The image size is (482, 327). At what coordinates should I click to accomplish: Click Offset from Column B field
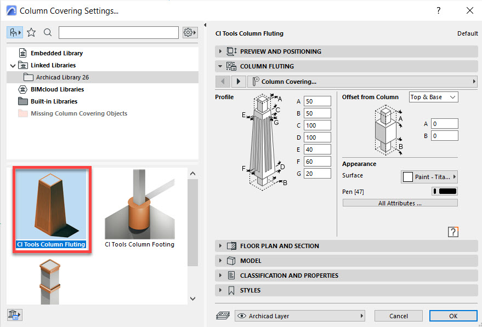pyautogui.click(x=445, y=136)
